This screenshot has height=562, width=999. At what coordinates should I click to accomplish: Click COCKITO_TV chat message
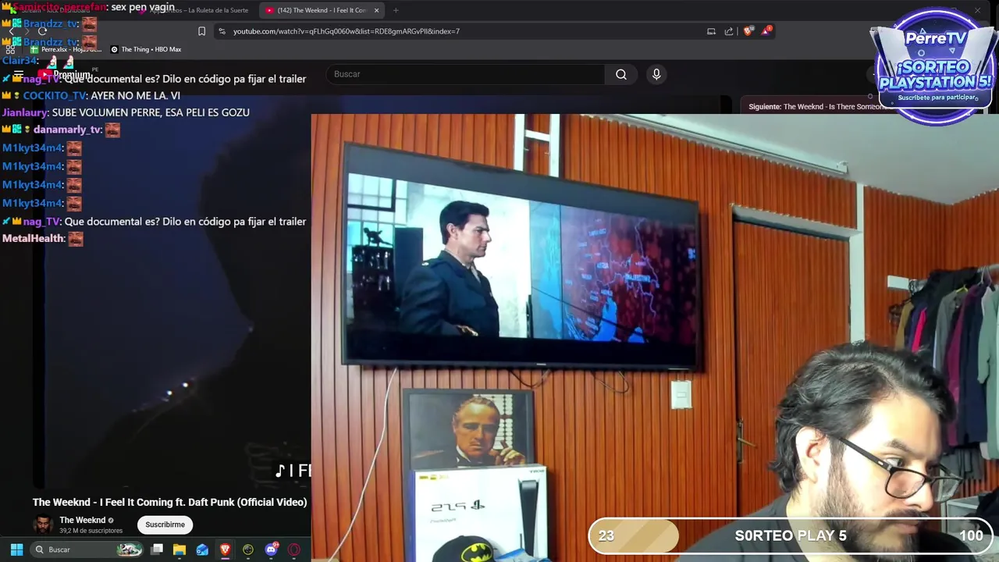pos(91,95)
